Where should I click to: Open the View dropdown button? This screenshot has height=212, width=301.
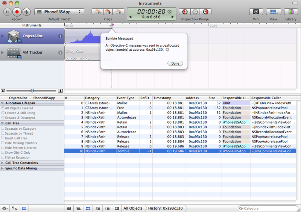pyautogui.click(x=274, y=12)
